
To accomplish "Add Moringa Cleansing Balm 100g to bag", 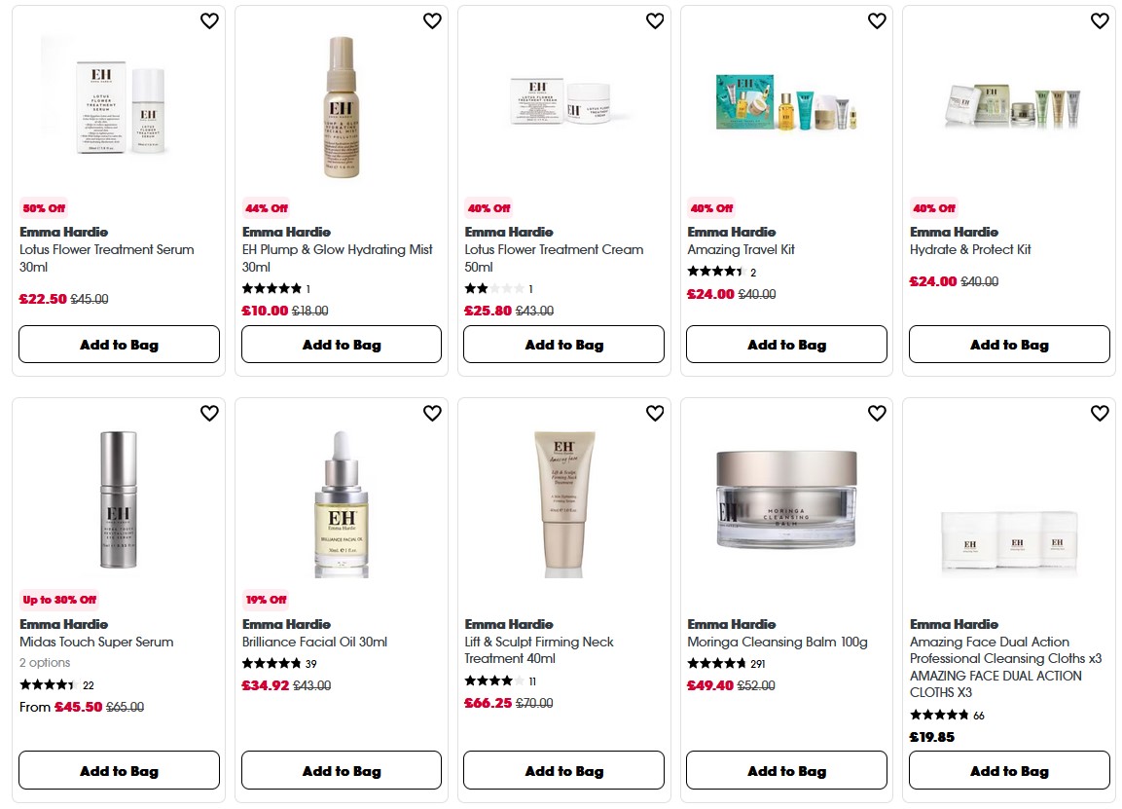I will 785,770.
